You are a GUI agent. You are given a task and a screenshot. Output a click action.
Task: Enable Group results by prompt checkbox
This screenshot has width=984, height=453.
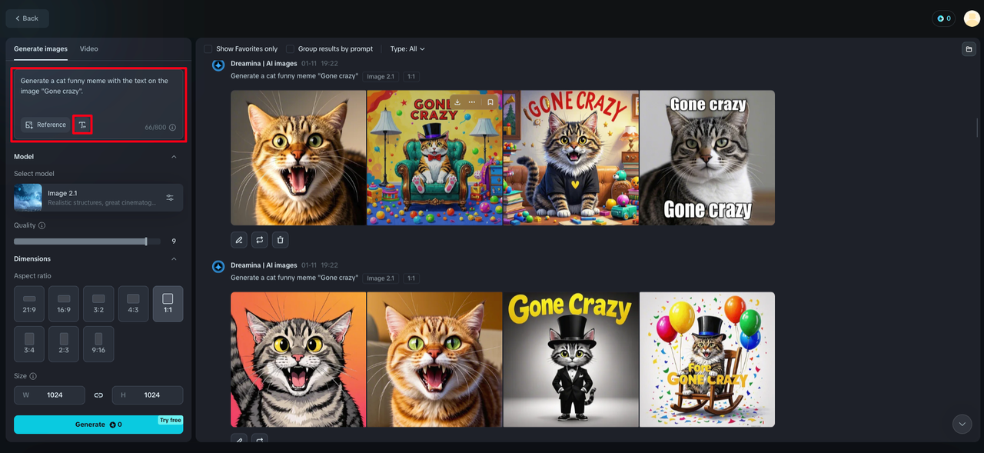(290, 48)
